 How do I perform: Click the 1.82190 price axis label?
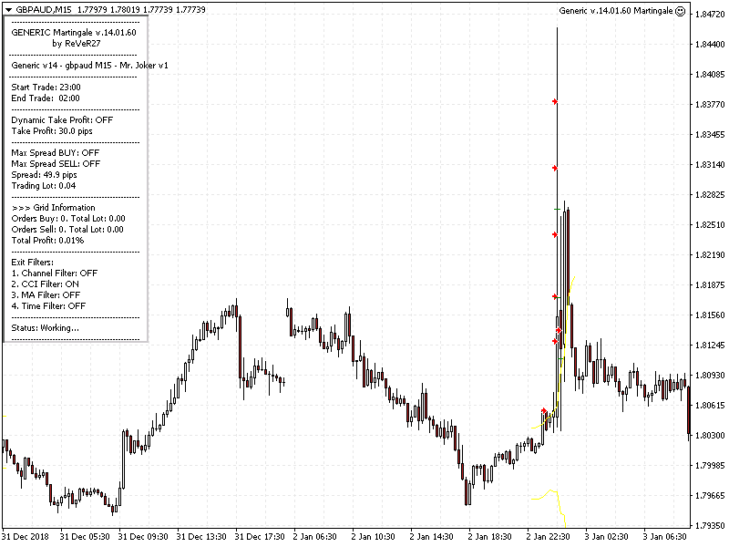710,255
